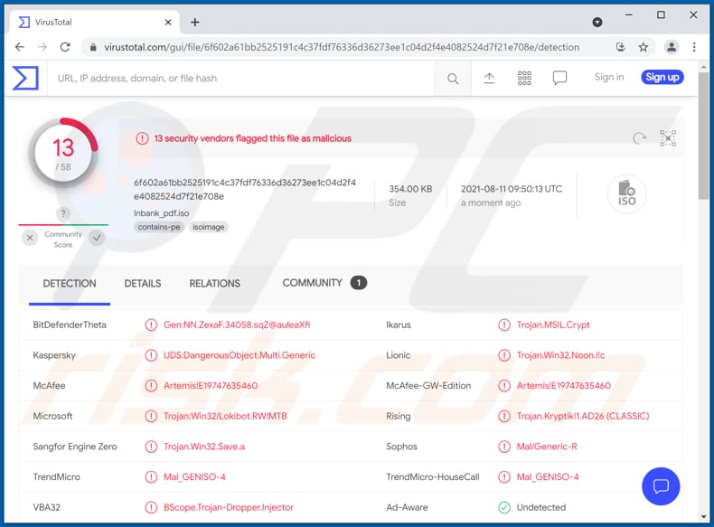Bookmark this page with star icon
The image size is (714, 527).
643,47
